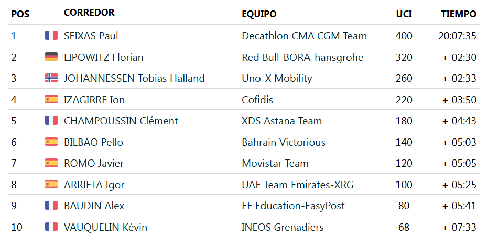Sort by the EQUIPO column header

pyautogui.click(x=259, y=14)
